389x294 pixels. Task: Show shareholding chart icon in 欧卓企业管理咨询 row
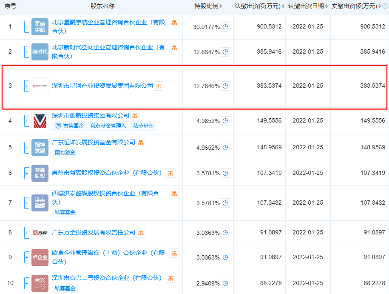pos(225,257)
